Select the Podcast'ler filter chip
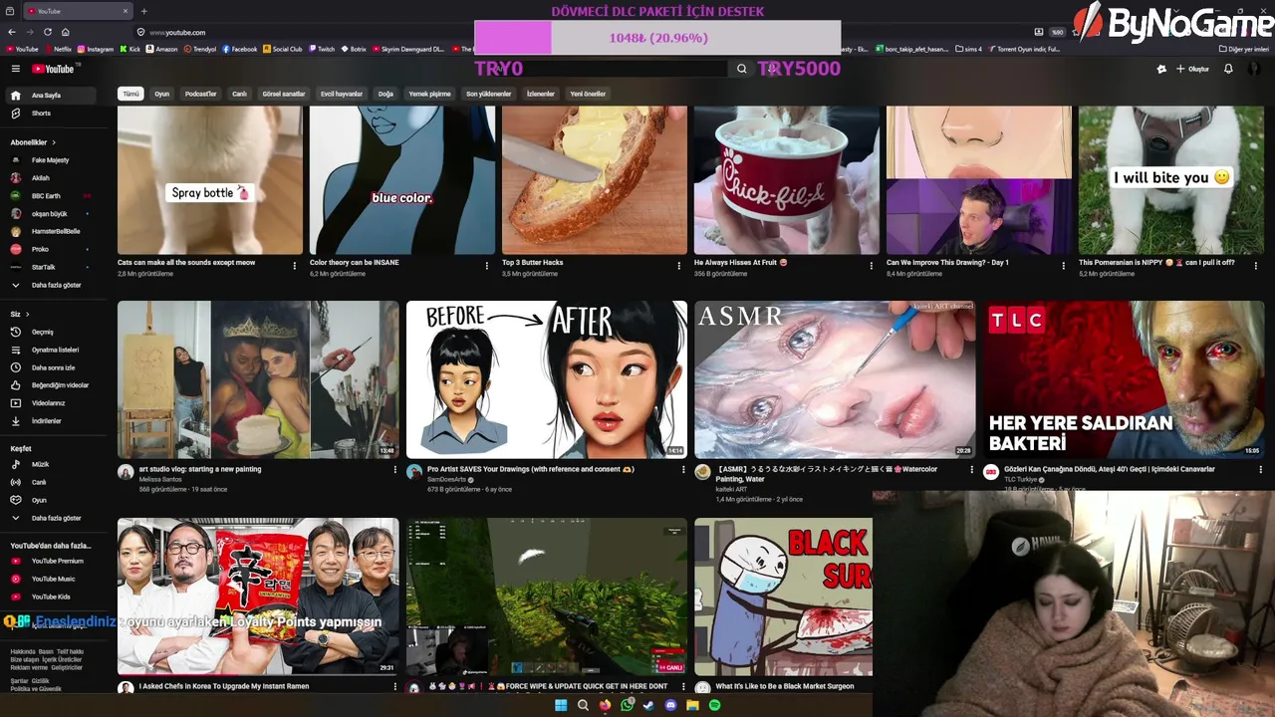 pos(200,94)
